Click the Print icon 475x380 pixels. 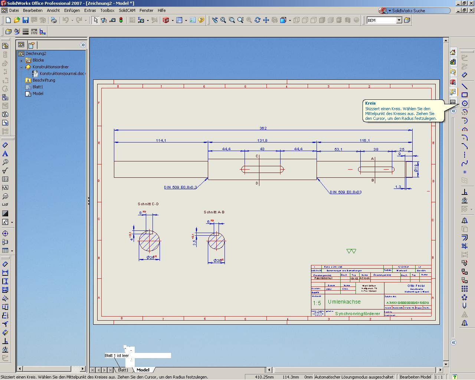click(54, 20)
